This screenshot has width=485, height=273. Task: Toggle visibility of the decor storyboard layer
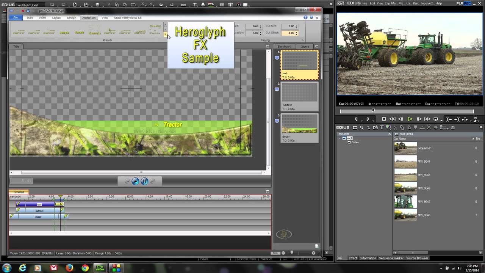click(x=277, y=121)
